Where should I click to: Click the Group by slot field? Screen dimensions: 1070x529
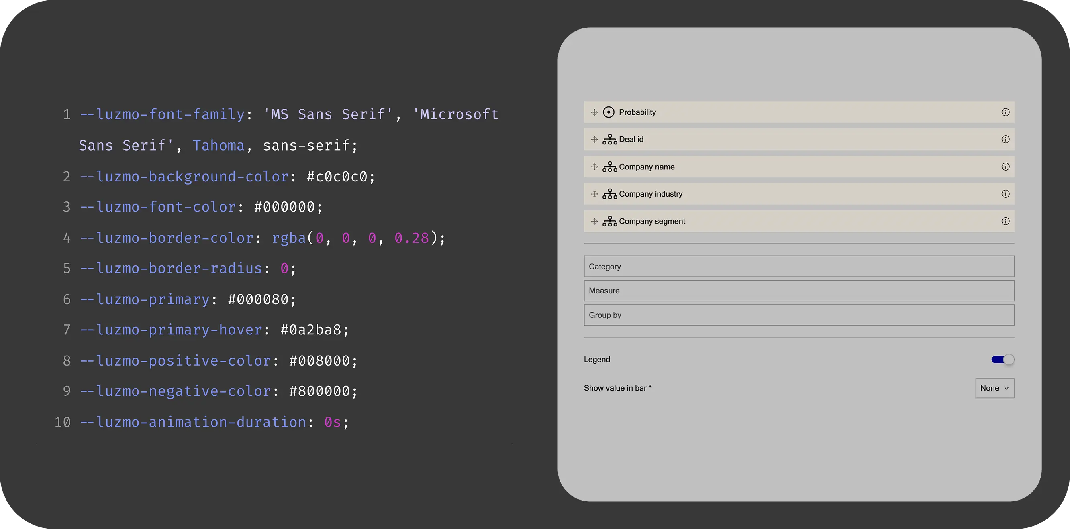click(x=799, y=315)
